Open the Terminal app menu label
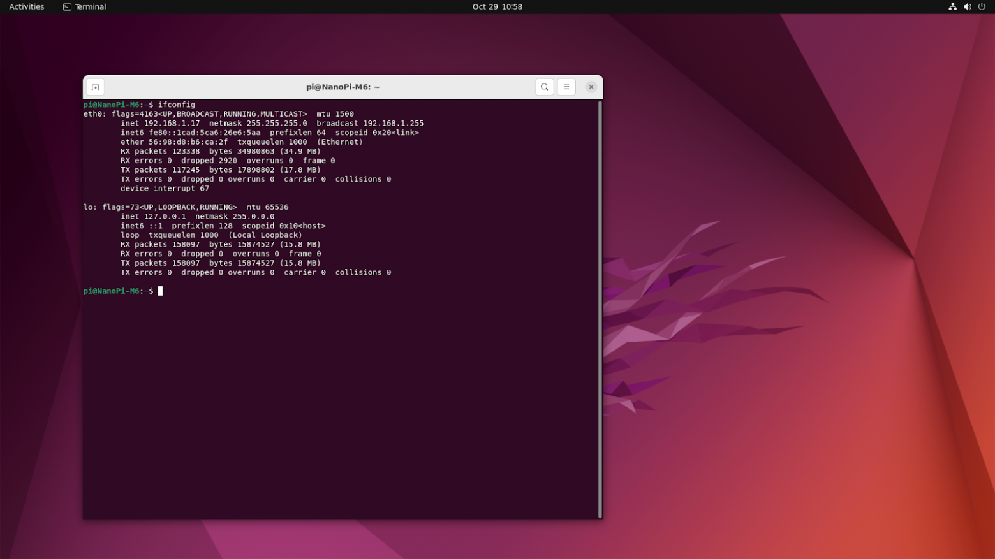995x559 pixels. [x=90, y=7]
